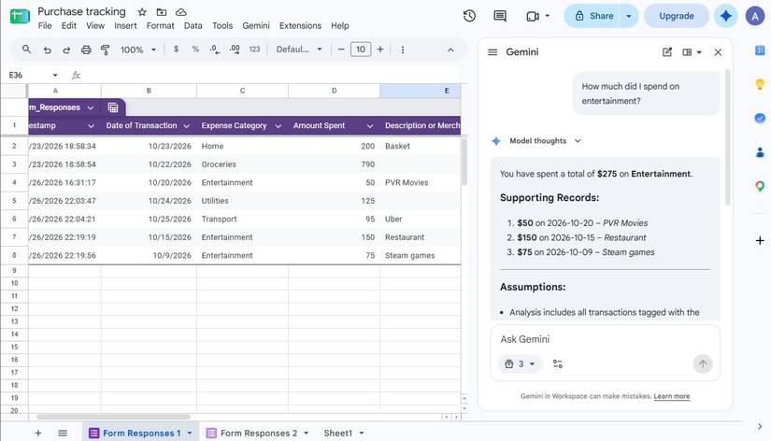Open the account avatar A
This screenshot has height=441, width=771.
(755, 16)
